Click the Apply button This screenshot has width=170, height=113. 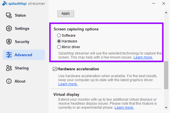pos(66,13)
